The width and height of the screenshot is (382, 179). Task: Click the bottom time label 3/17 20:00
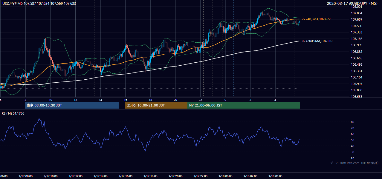(x=175, y=176)
